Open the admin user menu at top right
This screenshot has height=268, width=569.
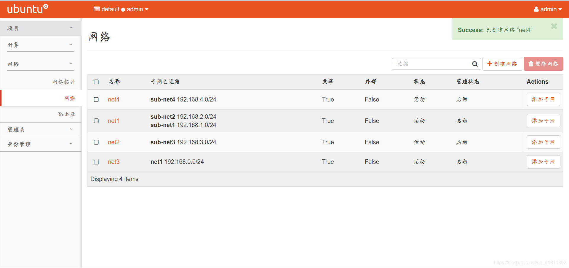[x=548, y=9]
